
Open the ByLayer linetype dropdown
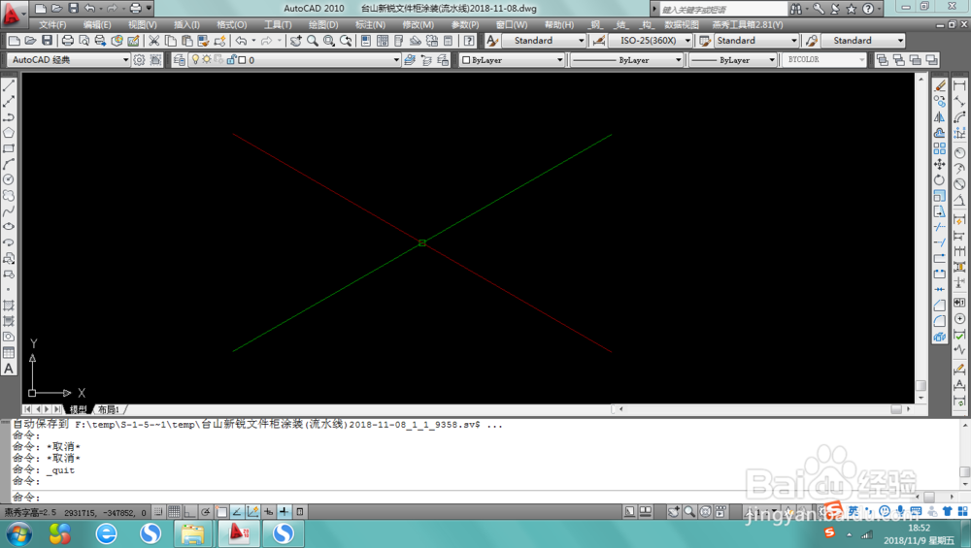626,60
